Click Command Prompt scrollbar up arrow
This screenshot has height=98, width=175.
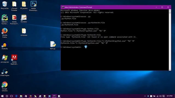click(170, 10)
